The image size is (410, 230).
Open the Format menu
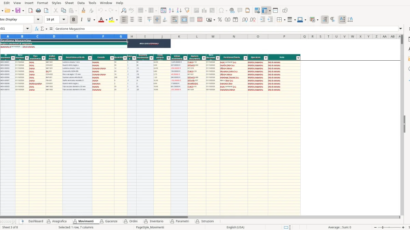point(42,3)
